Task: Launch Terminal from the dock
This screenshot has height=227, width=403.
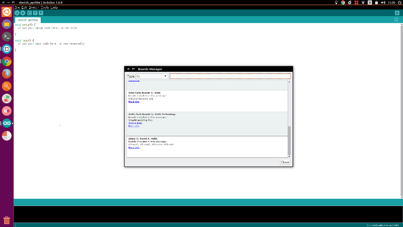Action: click(x=7, y=37)
